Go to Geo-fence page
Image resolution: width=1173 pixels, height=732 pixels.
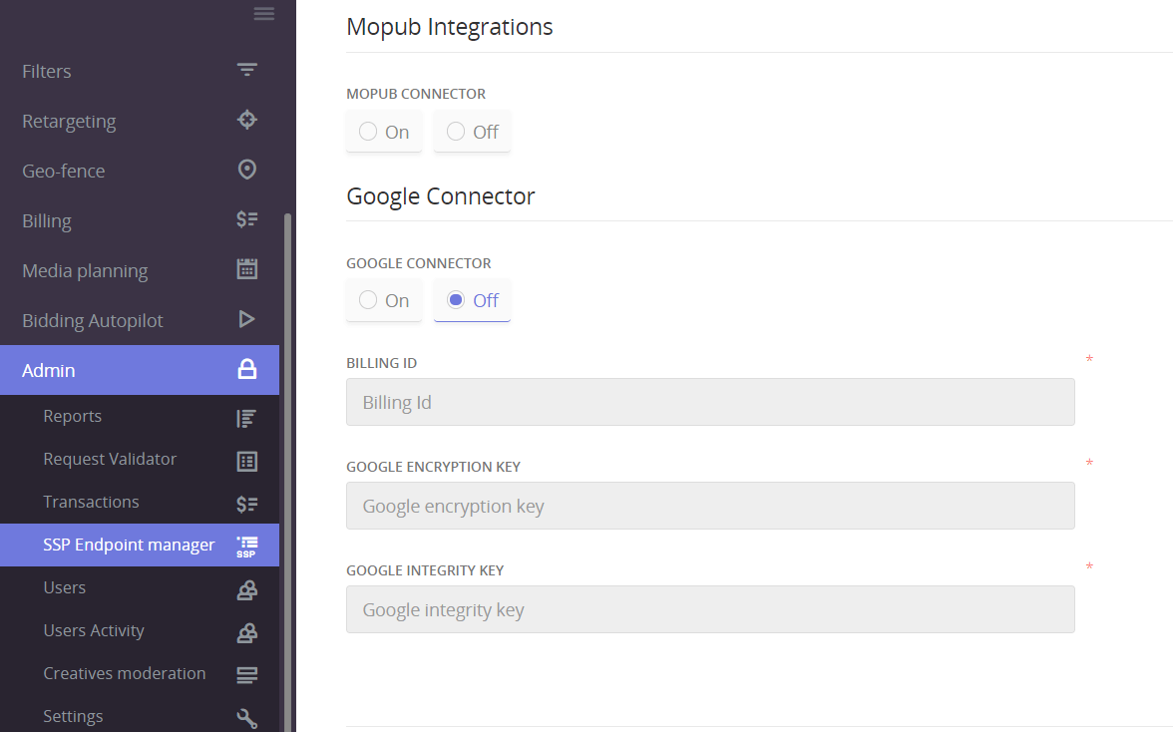point(140,171)
